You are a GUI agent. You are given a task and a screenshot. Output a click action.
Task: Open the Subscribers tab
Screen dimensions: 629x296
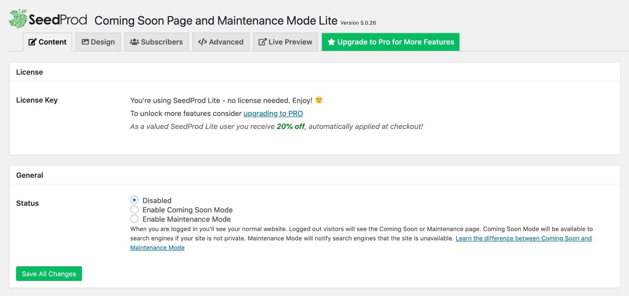(157, 42)
